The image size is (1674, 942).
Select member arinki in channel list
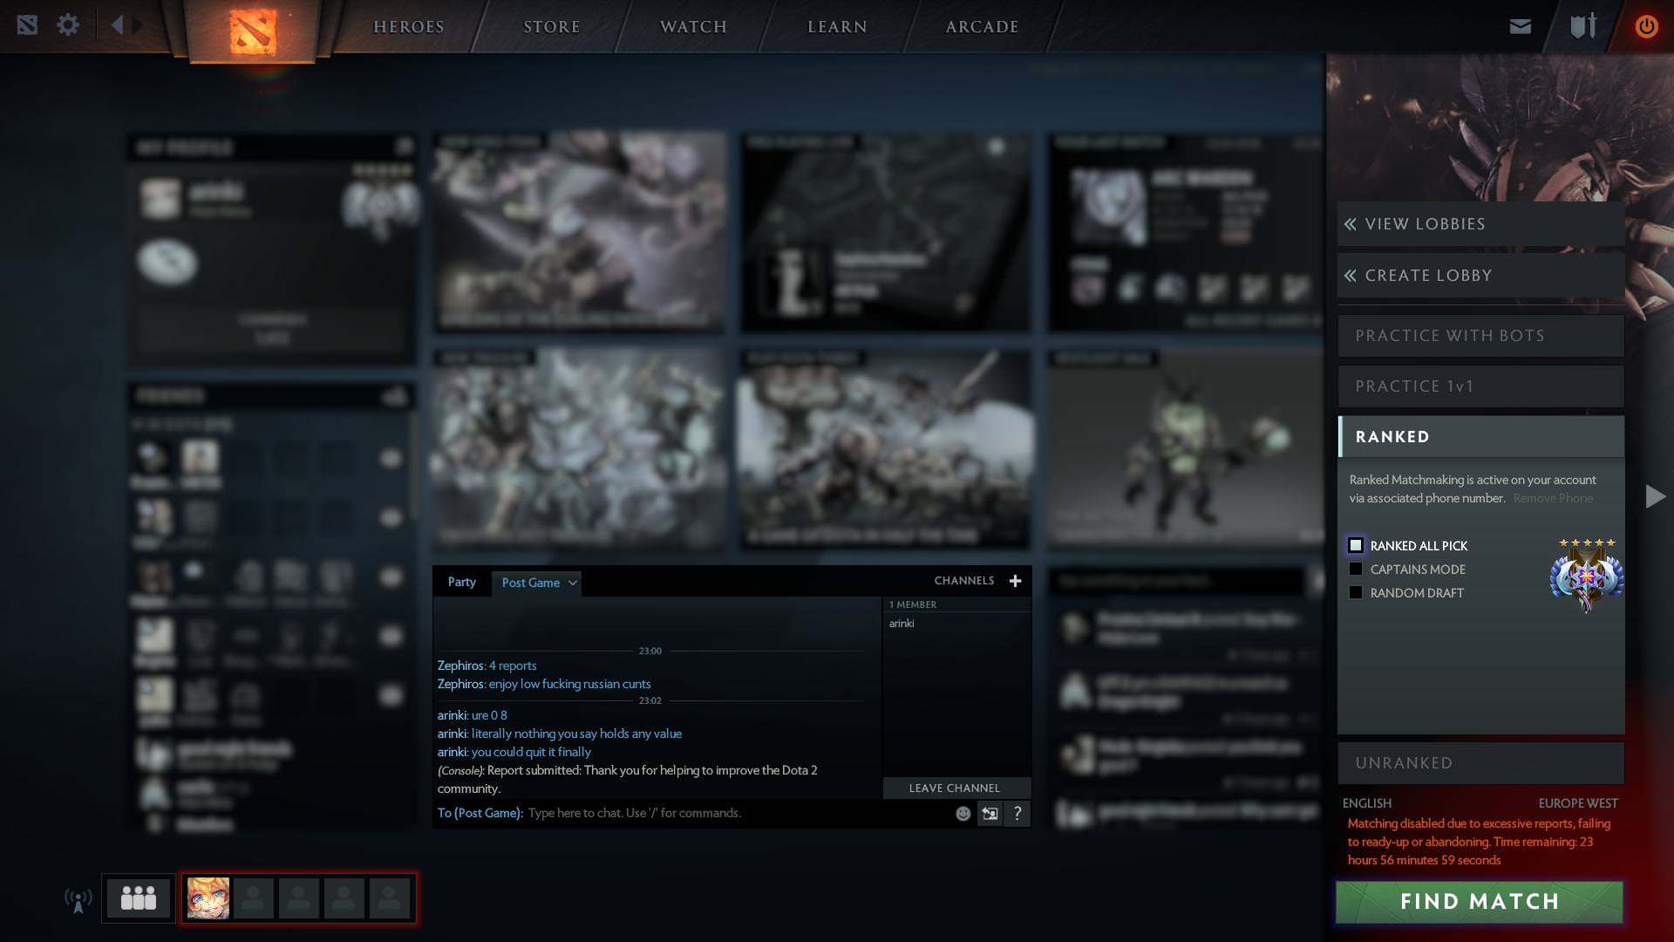click(x=902, y=624)
